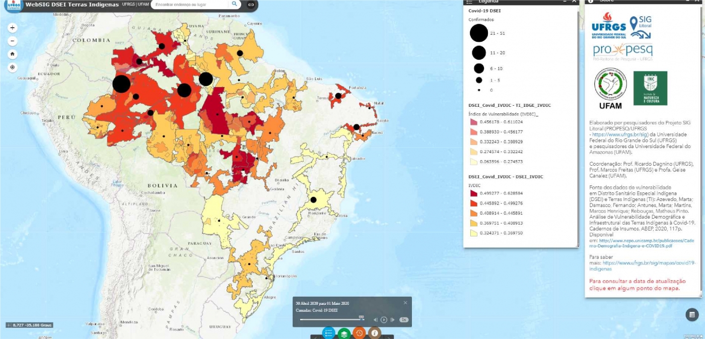Screen dimensions: 705x339
Task: Click the 0.324371 - 0.369750 IVDIC swatch
Action: click(473, 233)
